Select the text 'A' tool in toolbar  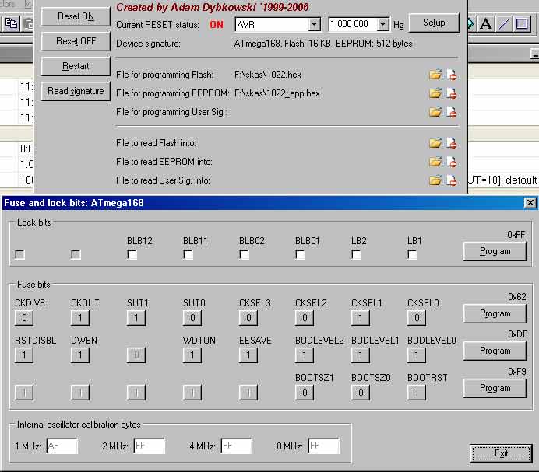tap(486, 24)
